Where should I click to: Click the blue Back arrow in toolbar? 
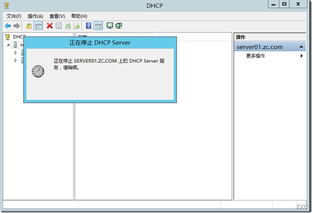[x=8, y=26]
